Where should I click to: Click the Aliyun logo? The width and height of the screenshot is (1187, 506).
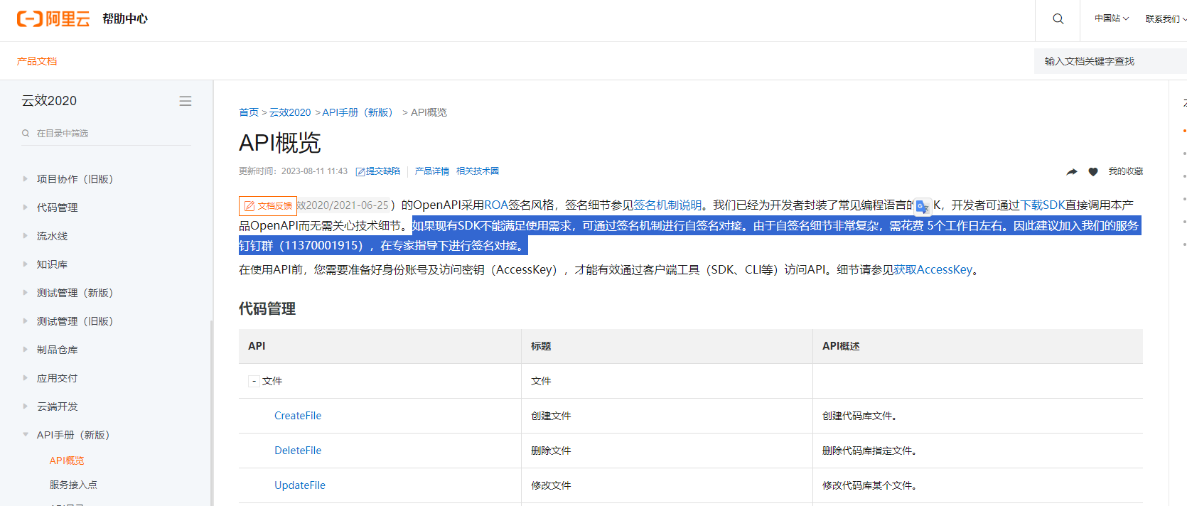[x=53, y=19]
